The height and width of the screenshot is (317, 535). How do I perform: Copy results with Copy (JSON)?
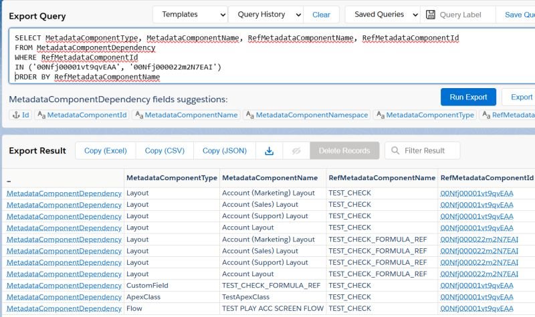click(x=225, y=151)
